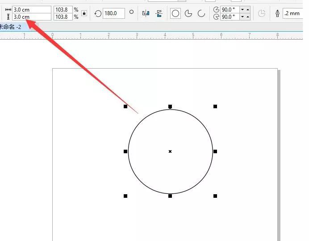Open the starting angle dropdown arrow
The image size is (309, 241).
242,9
